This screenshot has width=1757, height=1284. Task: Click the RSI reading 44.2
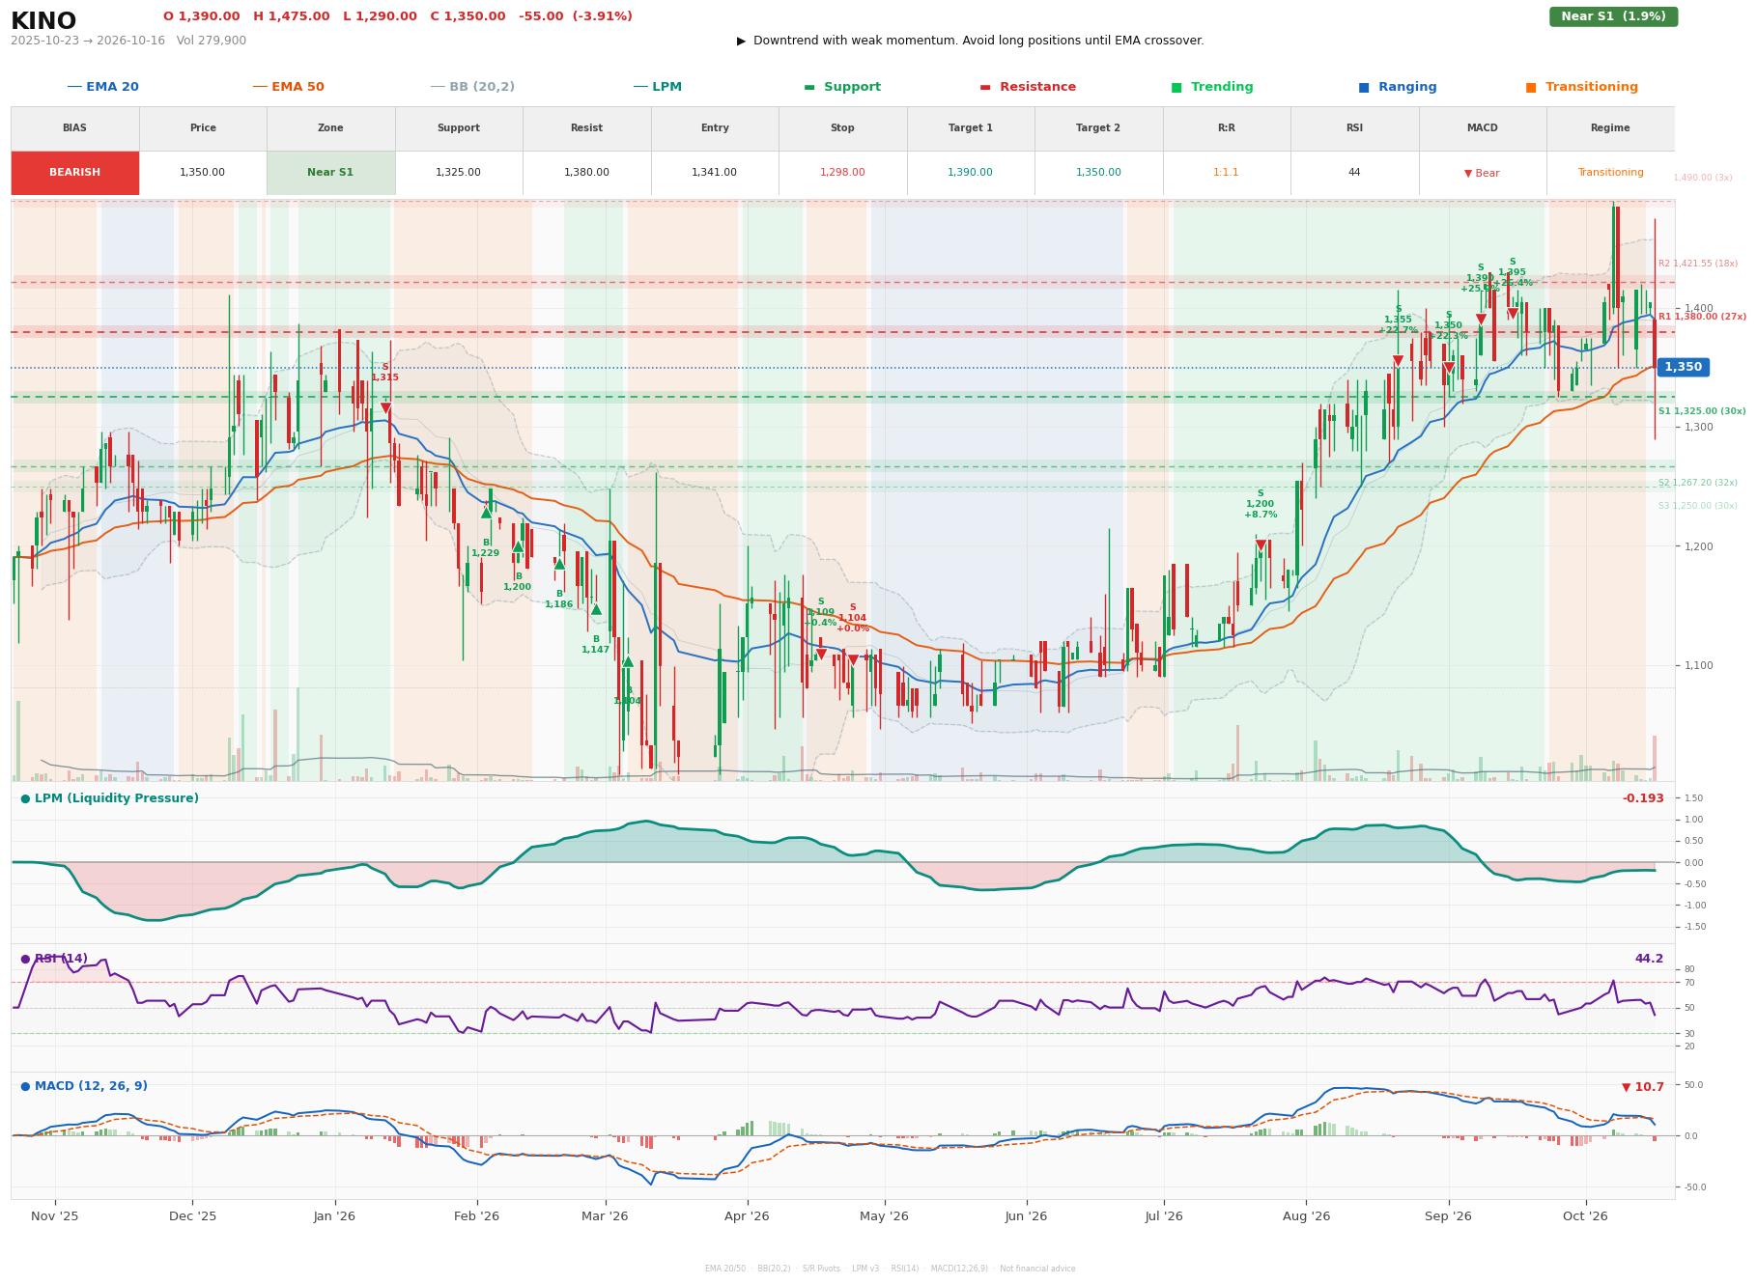(x=1649, y=959)
